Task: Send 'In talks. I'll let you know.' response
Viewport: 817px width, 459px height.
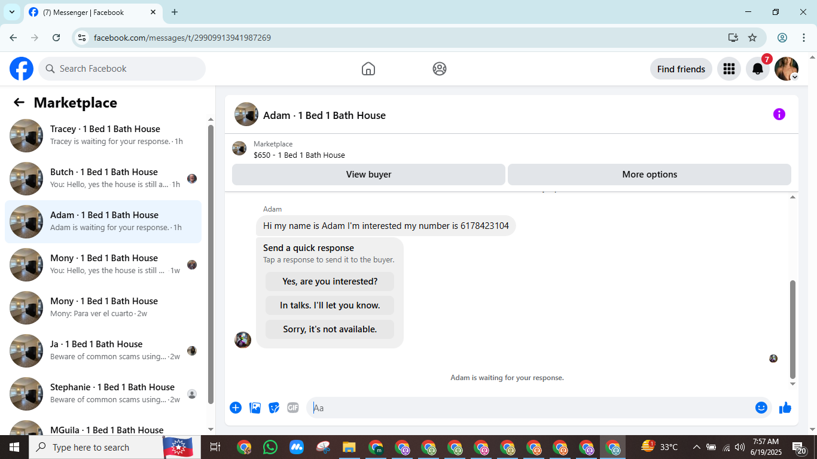Action: click(330, 305)
